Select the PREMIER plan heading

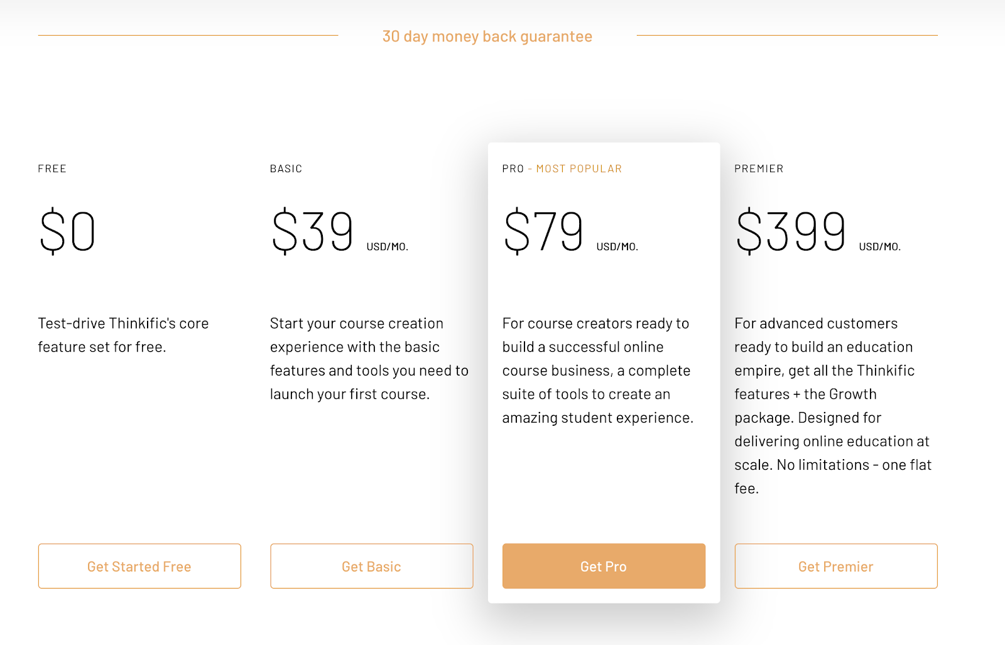pyautogui.click(x=759, y=168)
